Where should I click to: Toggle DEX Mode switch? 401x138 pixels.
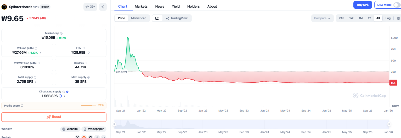[397, 5]
